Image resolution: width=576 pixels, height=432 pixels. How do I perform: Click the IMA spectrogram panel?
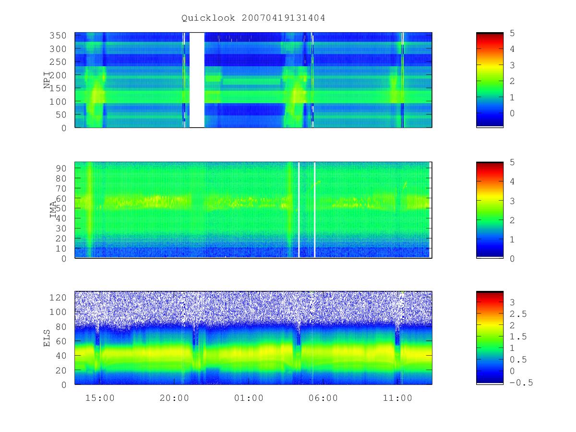(x=253, y=210)
